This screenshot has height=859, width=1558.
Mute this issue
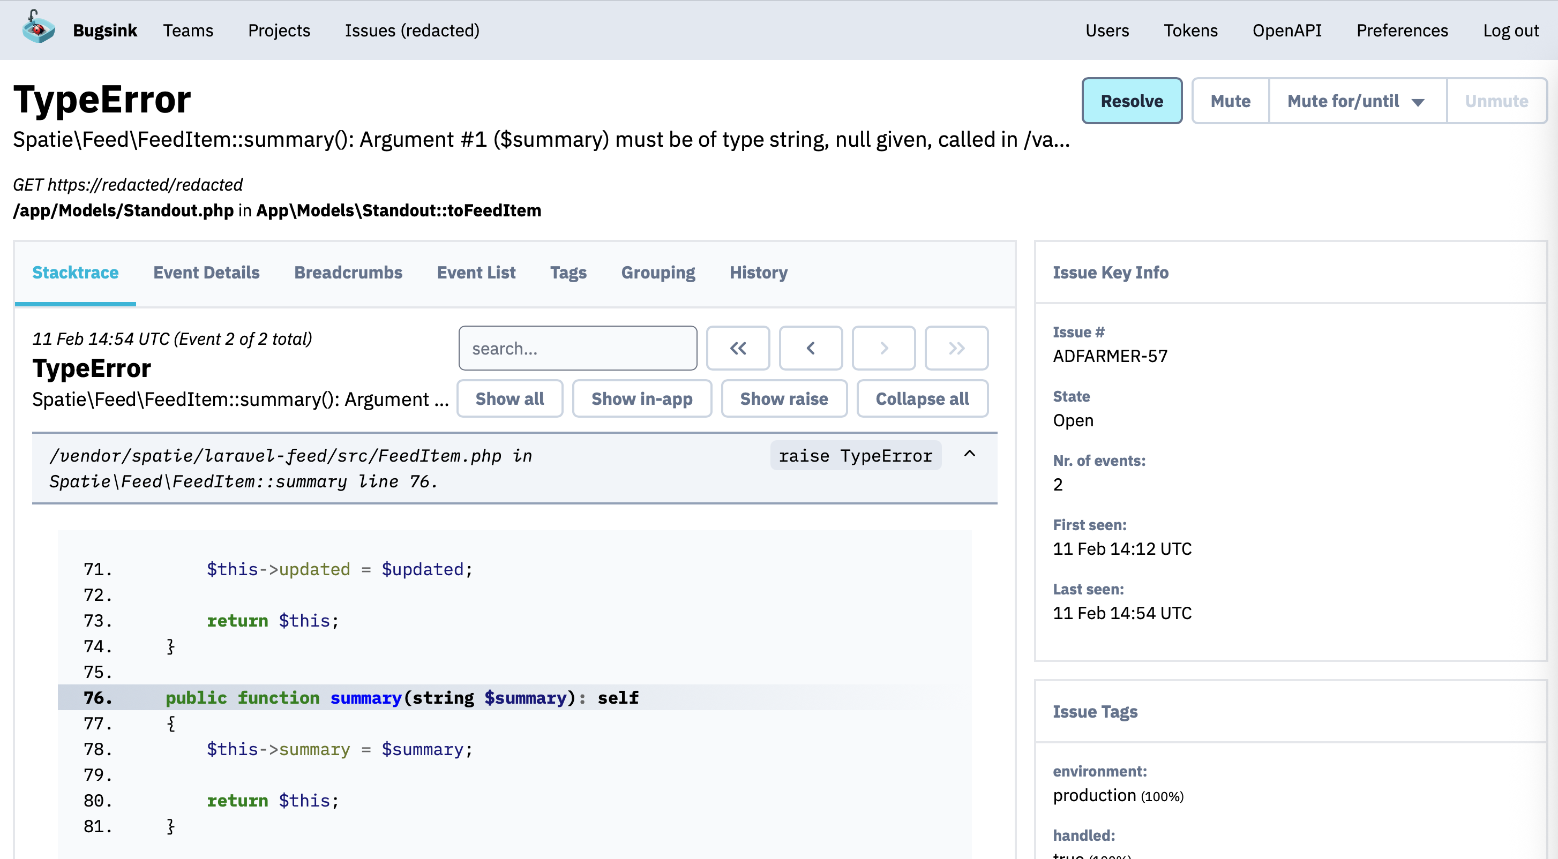[1230, 101]
